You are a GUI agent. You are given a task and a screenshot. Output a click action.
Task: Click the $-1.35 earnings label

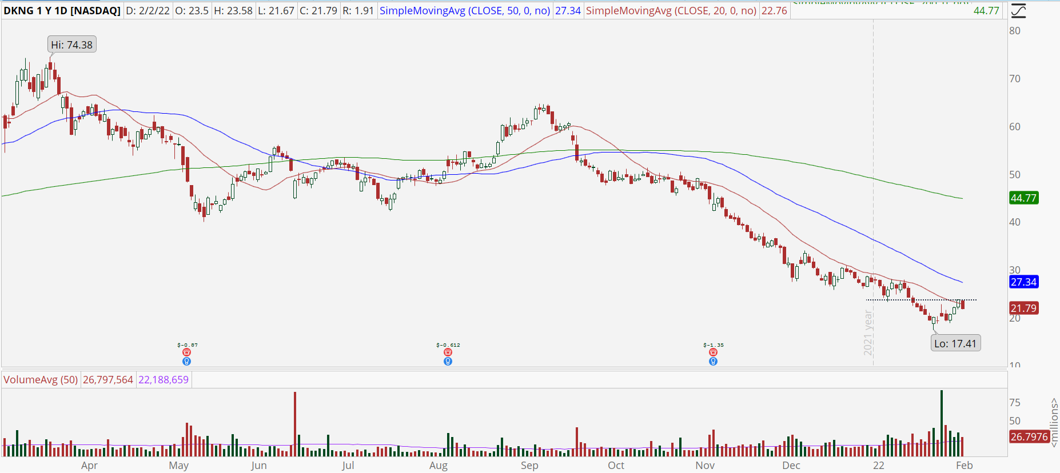coord(714,345)
